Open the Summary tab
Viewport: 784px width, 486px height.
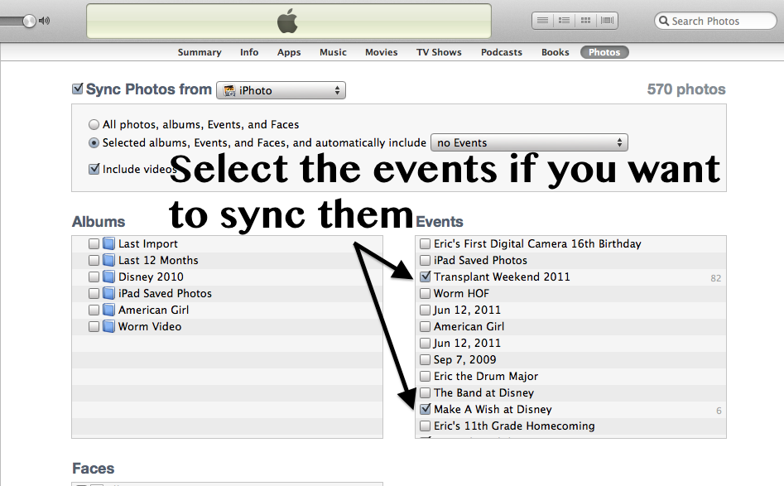pos(200,52)
